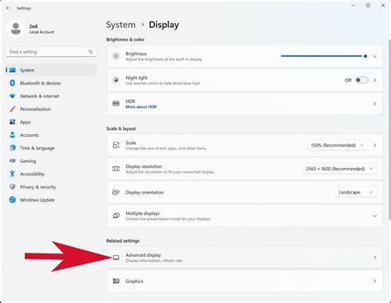Click the Time & language globe icon
Image resolution: width=391 pixels, height=303 pixels.
[x=12, y=147]
